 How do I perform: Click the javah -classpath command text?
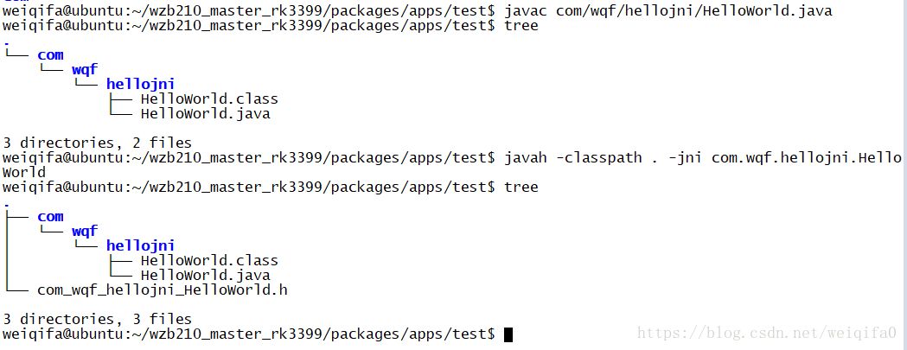click(x=703, y=157)
